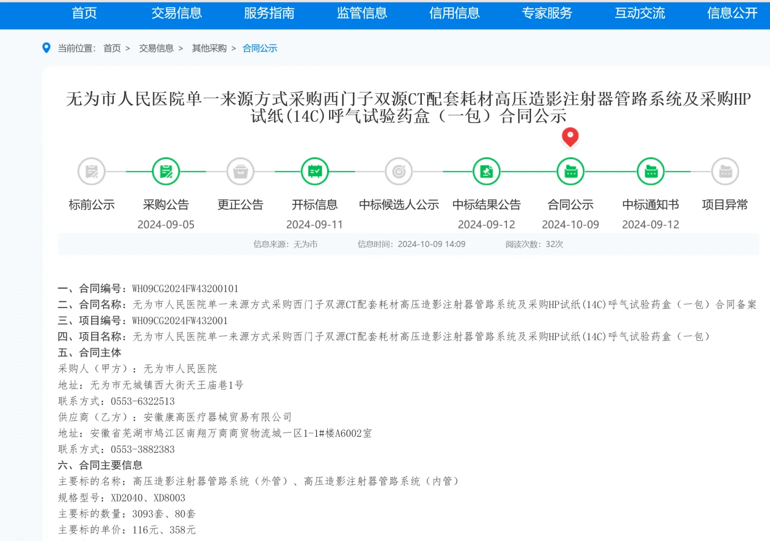
Task: Navigate to 首页 via the breadcrumb
Action: coord(112,48)
